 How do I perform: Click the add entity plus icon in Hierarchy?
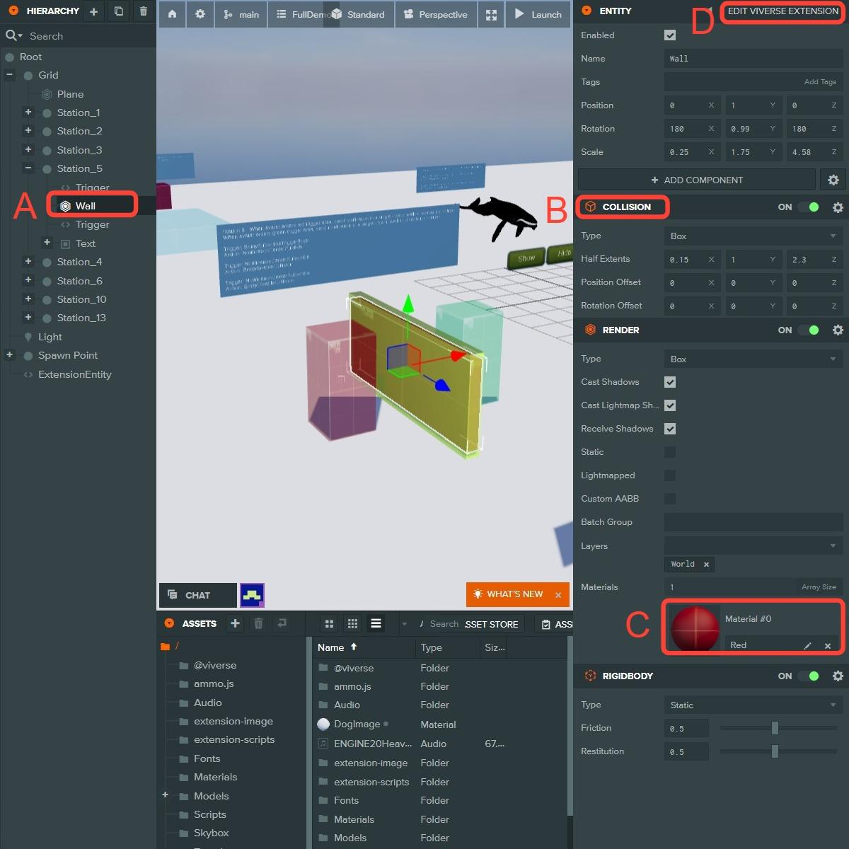point(93,11)
